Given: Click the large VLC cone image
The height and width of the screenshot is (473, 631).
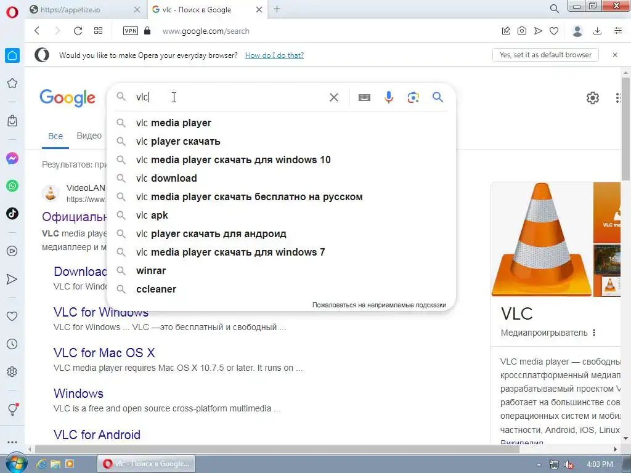Looking at the screenshot, I should pyautogui.click(x=542, y=240).
